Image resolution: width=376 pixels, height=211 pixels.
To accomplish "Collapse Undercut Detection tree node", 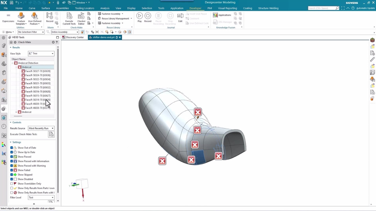I will point(12,63).
